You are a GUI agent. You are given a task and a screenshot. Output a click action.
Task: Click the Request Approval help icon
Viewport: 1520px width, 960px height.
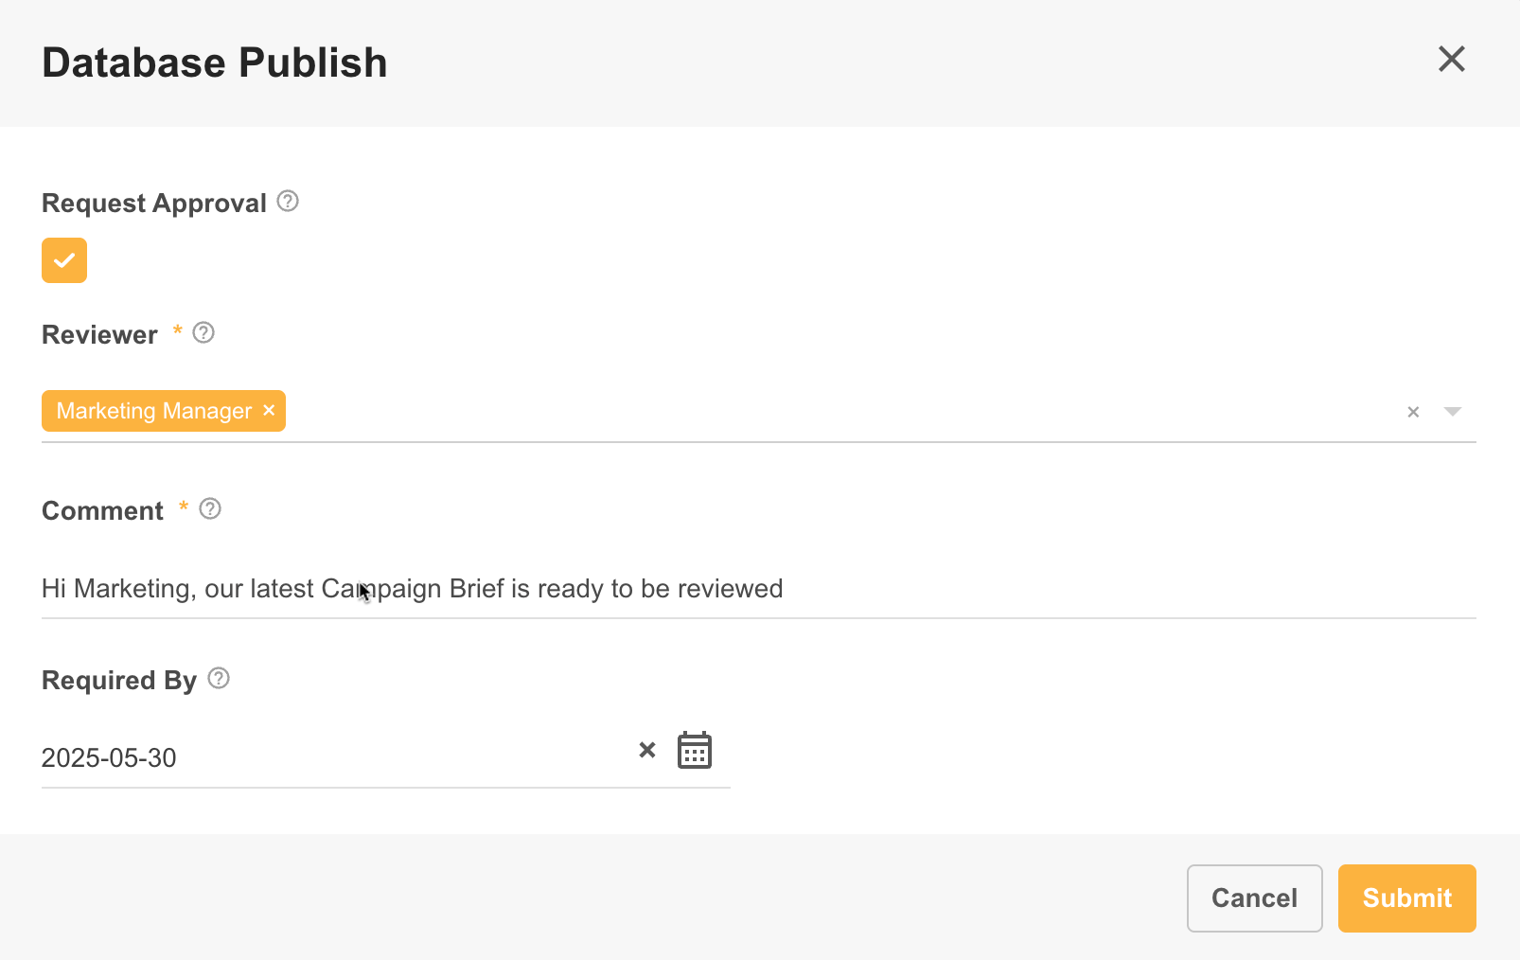coord(288,202)
